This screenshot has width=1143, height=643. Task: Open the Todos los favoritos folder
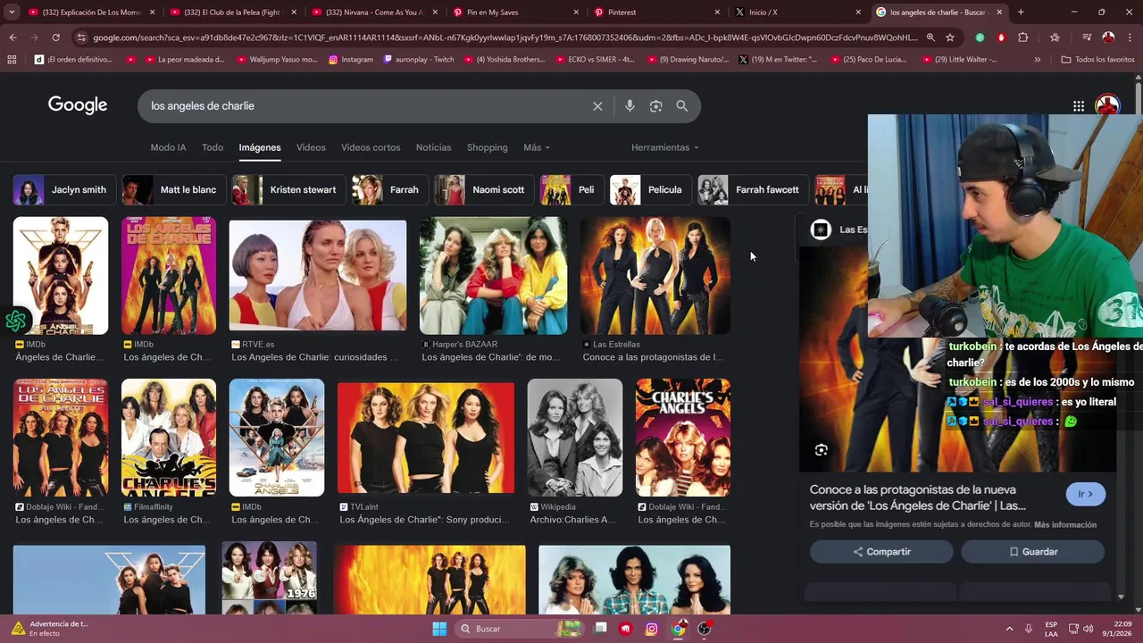tap(1097, 60)
